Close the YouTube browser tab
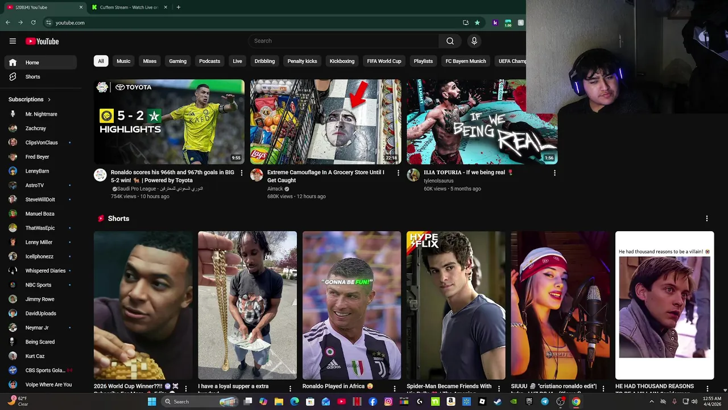728x410 pixels. [x=81, y=7]
